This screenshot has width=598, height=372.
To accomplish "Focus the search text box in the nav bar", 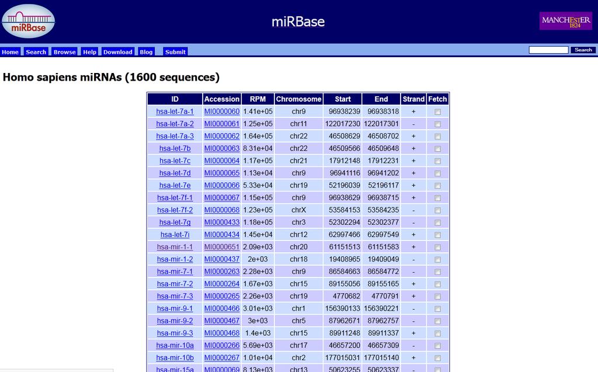I will pos(548,50).
